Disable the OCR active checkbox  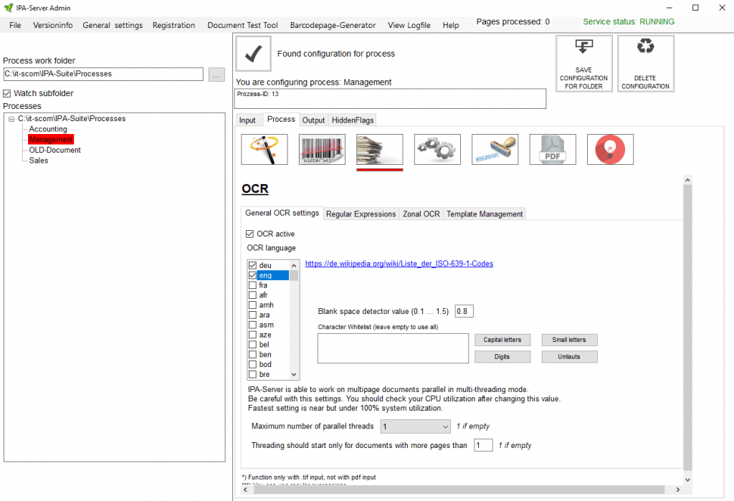tap(249, 234)
